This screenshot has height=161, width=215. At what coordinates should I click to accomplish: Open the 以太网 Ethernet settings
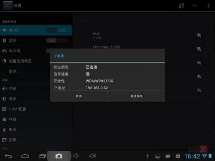[x=25, y=51]
